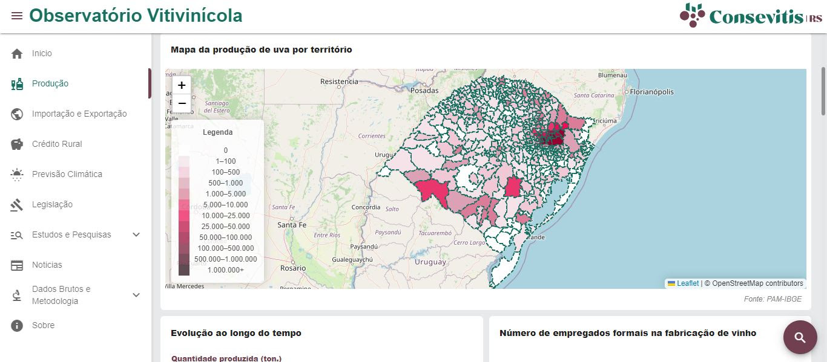Click the Sobre info icon

17,326
